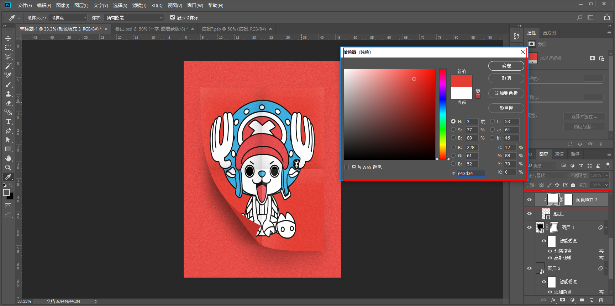Confirm color with 确定 button
The height and width of the screenshot is (306, 615).
(x=506, y=66)
